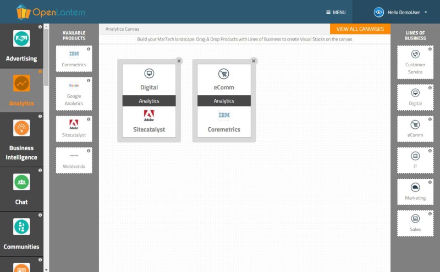The image size is (440, 272).
Task: Click scrollbar up arrow in category sidebar
Action: pos(46,26)
